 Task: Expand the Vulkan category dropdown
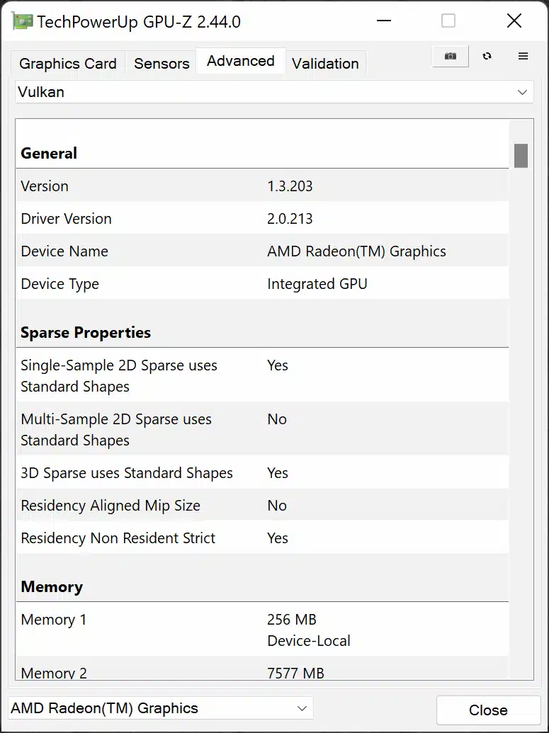click(274, 92)
